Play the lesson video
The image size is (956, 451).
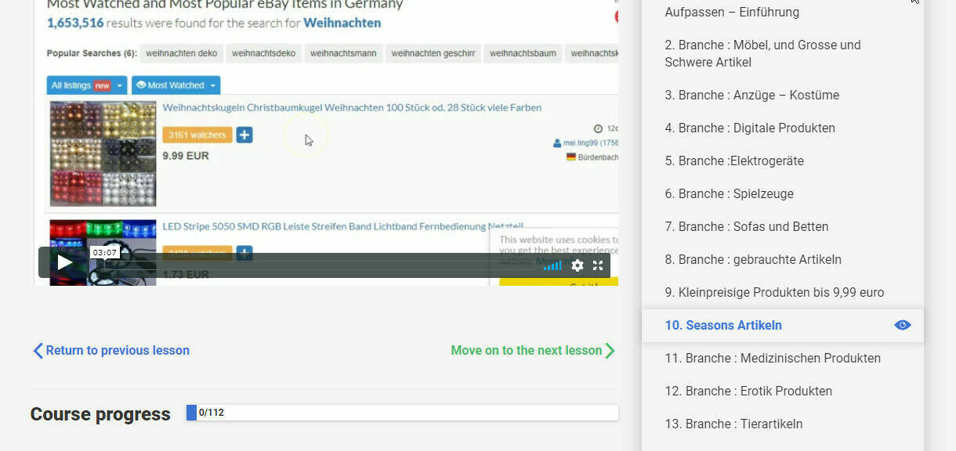64,262
